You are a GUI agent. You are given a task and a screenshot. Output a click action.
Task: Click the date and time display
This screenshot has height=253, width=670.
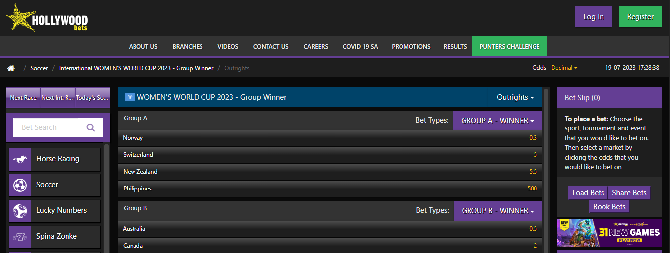632,68
